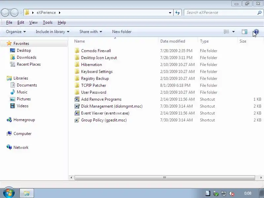Open the Pictures library
The image size is (264, 198).
tap(23, 99)
